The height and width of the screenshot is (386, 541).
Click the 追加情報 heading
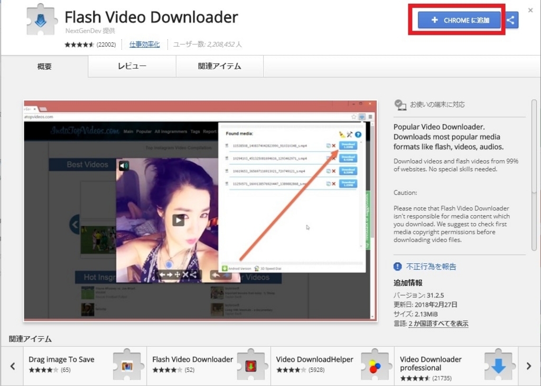[408, 283]
